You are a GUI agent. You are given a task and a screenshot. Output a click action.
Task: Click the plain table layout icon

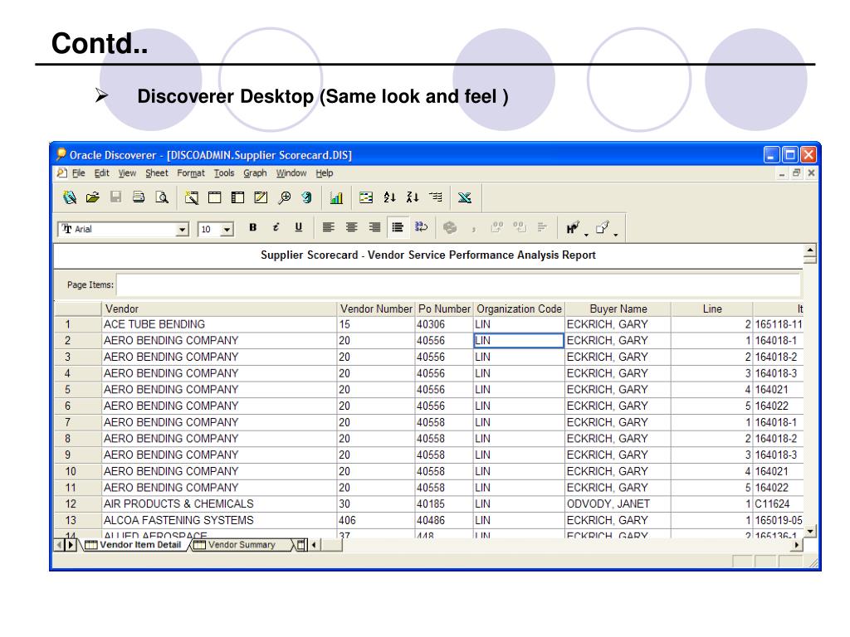tap(215, 197)
